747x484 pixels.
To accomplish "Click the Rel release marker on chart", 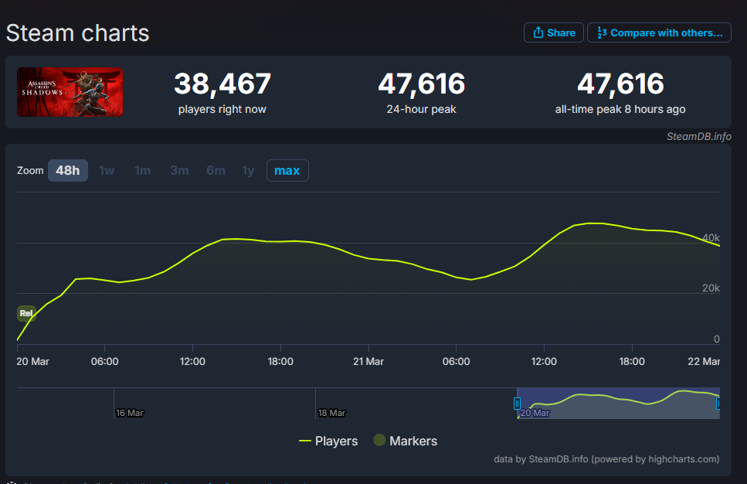I will tap(26, 313).
